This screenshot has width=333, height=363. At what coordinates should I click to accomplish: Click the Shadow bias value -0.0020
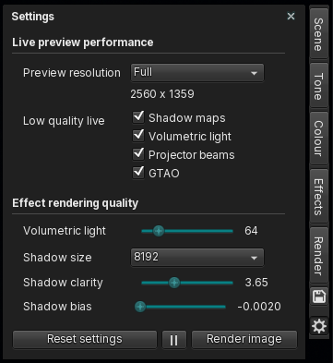[x=259, y=307]
